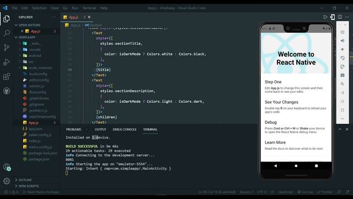The width and height of the screenshot is (353, 199).
Task: Open editor more actions menu
Action: (x=347, y=17)
